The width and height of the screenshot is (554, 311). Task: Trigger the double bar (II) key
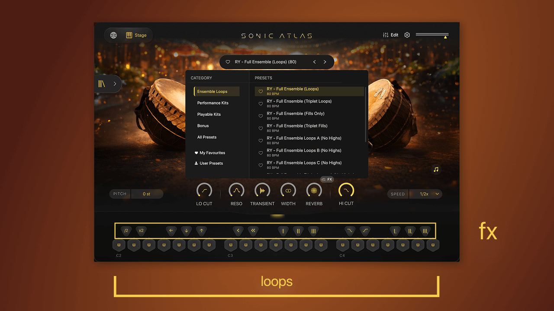tap(298, 231)
